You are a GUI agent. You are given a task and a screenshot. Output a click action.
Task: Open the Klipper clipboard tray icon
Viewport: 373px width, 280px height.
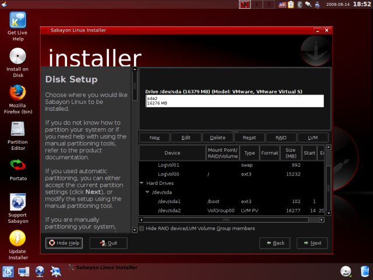coord(291,5)
